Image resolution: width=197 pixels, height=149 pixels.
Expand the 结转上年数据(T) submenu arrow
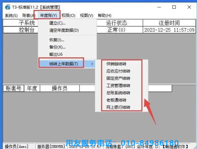92,64
